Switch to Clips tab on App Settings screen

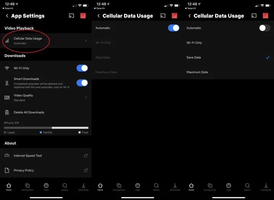tap(46, 187)
